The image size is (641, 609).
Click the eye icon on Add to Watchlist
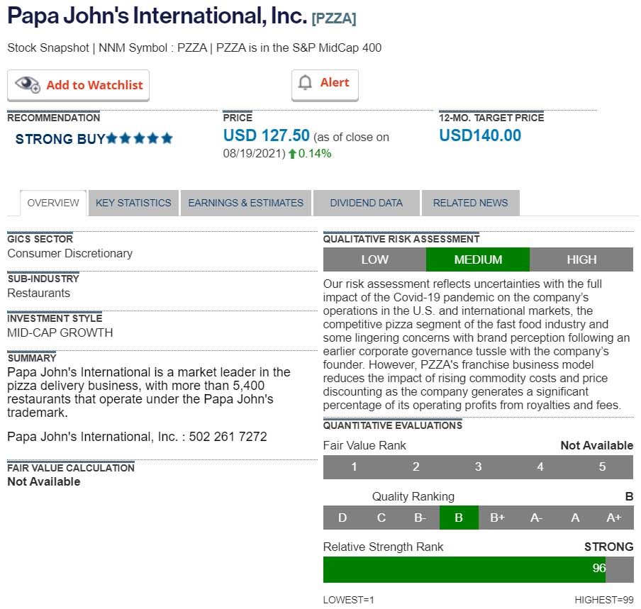click(28, 84)
